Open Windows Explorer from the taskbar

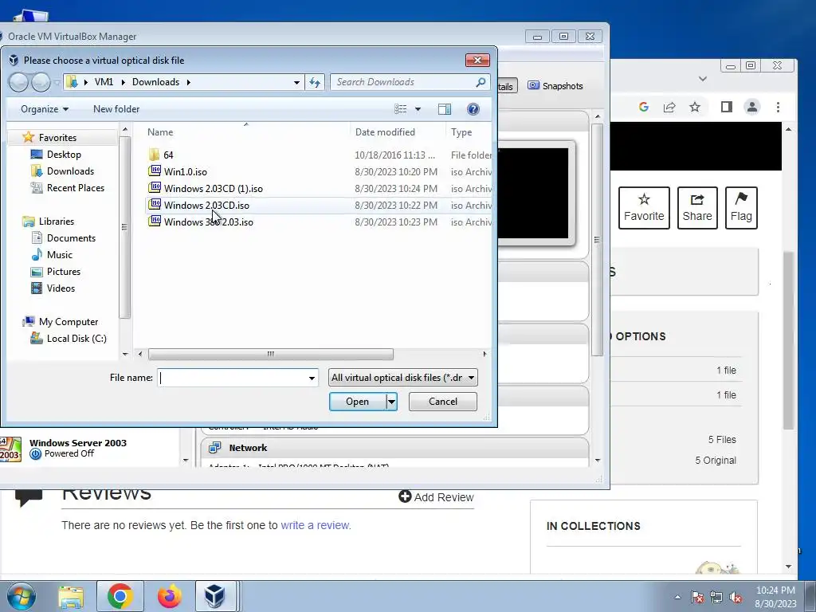(71, 596)
